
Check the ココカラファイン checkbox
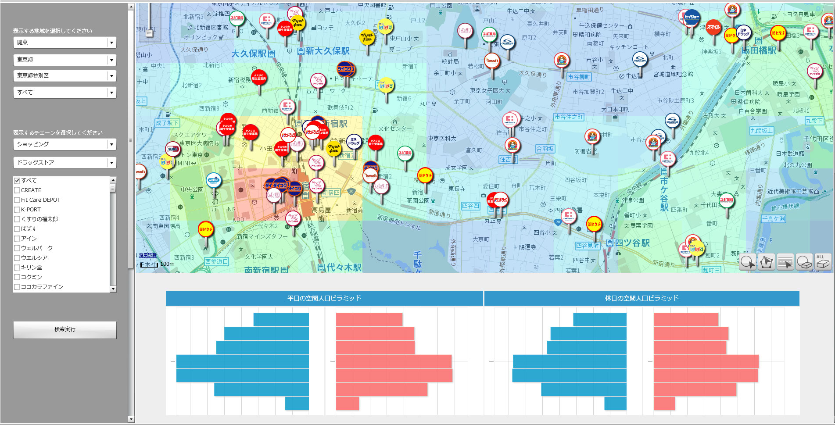(17, 286)
